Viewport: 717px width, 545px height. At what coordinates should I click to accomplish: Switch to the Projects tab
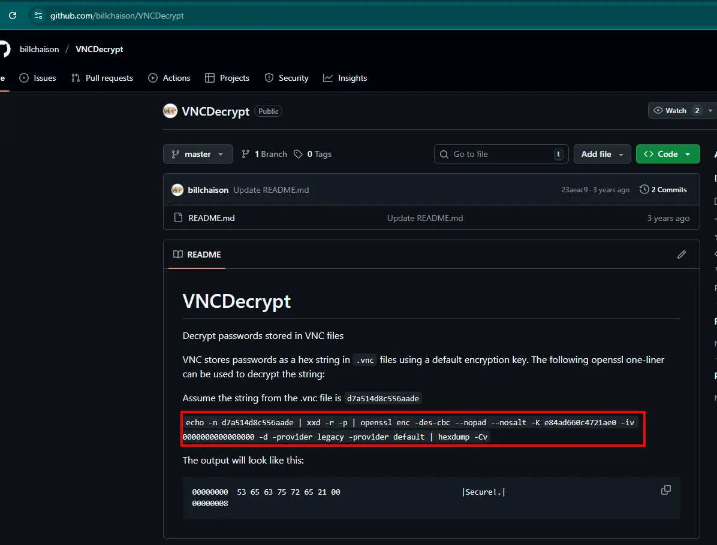click(x=227, y=78)
